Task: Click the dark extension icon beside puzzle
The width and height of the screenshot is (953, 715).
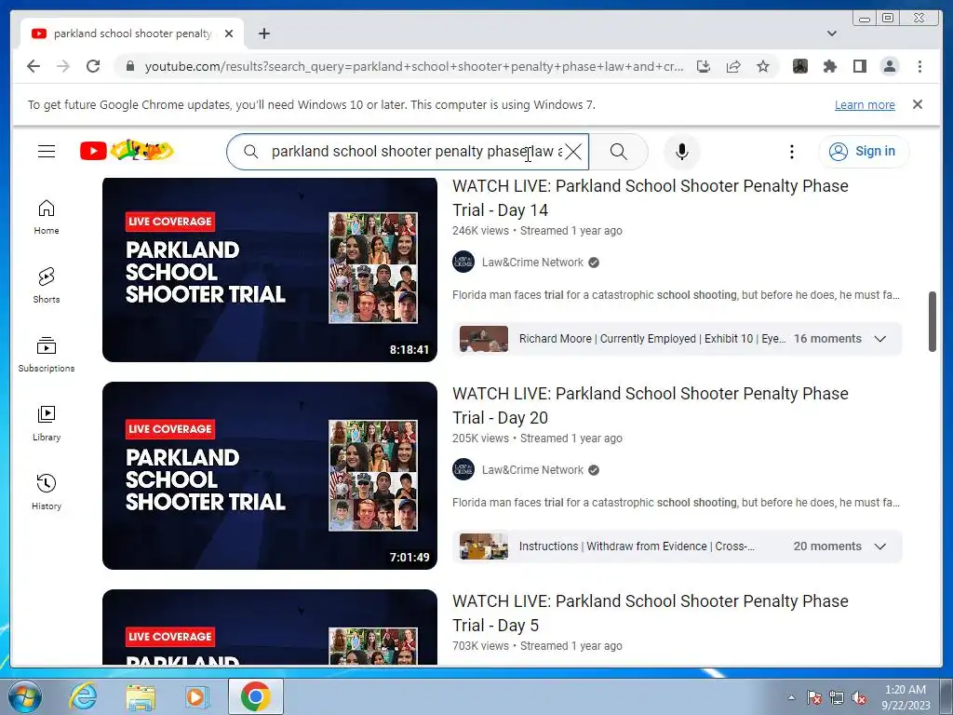Action: coord(799,66)
